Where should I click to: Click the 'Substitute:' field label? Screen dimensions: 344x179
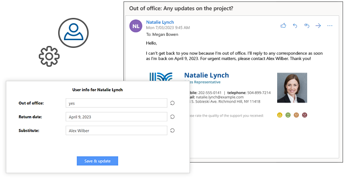click(29, 131)
